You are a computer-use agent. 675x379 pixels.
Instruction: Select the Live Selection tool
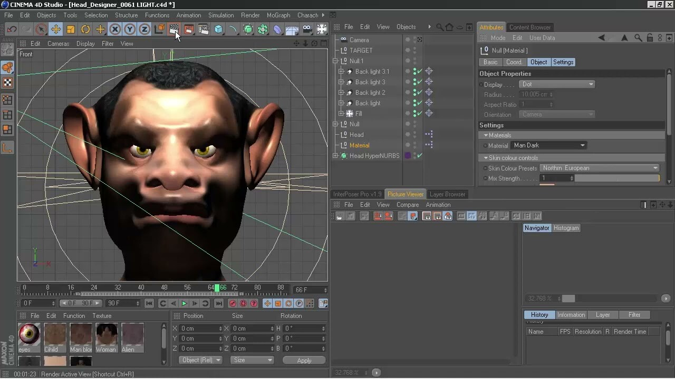(x=41, y=29)
